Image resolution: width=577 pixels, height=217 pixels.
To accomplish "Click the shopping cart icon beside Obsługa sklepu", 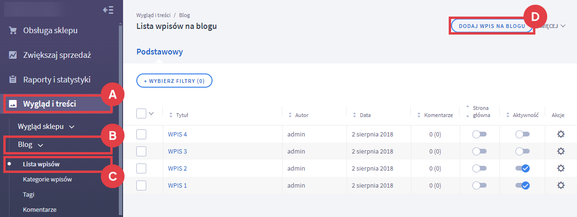I will pos(13,31).
